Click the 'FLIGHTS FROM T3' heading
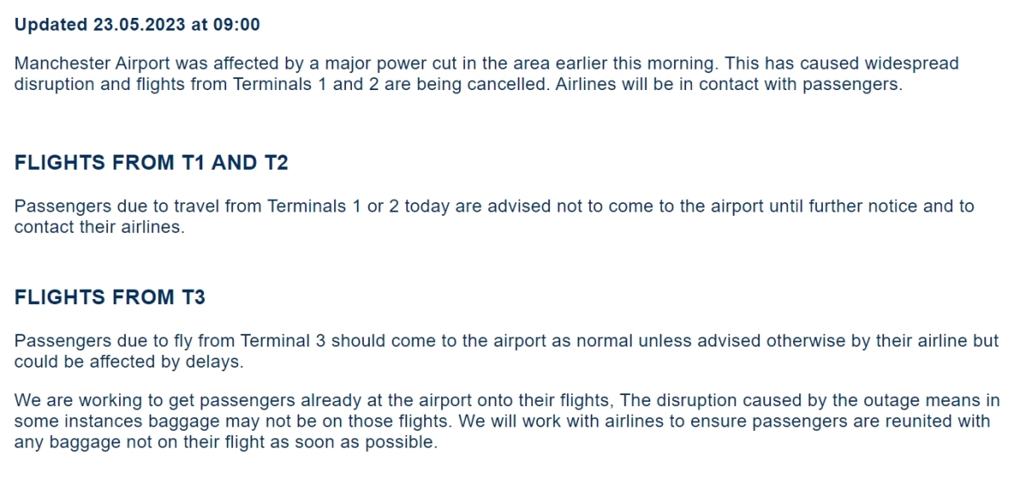The width and height of the screenshot is (1020, 491). [x=110, y=297]
